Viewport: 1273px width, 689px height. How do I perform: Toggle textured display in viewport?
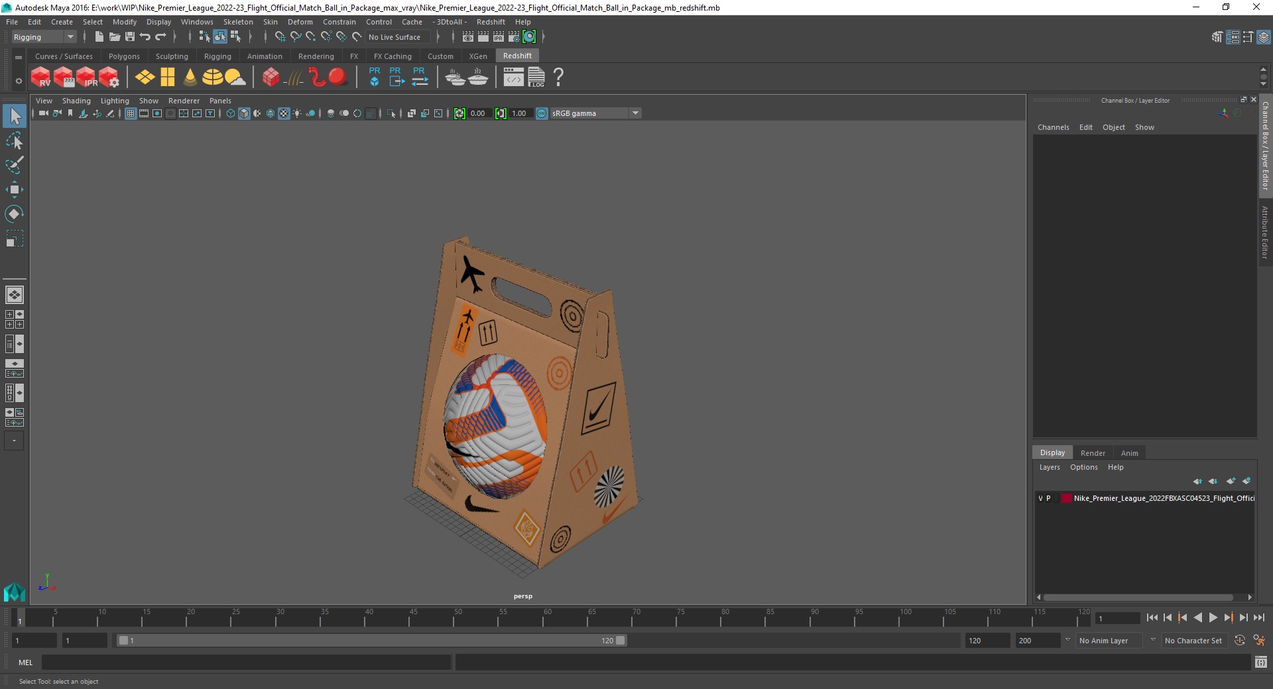click(284, 113)
